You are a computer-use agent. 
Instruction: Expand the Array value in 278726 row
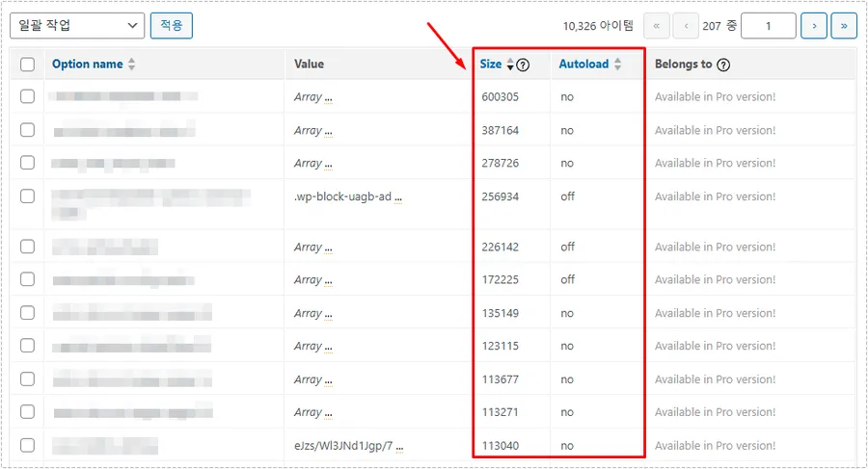coord(328,165)
